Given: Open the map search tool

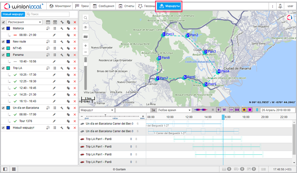Looking at the screenshot, I should click(85, 18).
